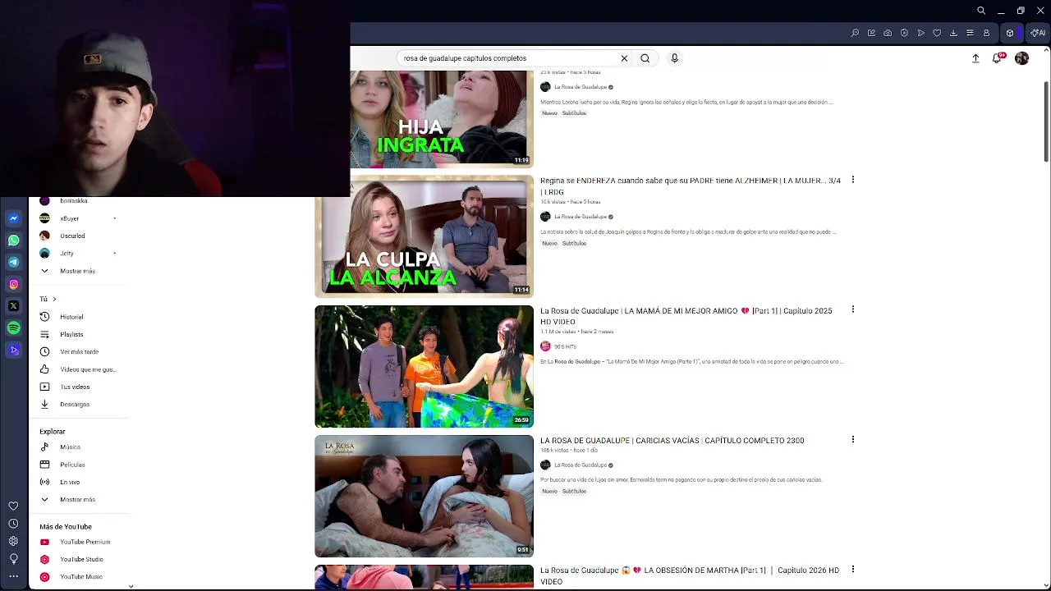Screen dimensions: 1051x591
Task: Open the ad-blocker shield icon
Action: [x=904, y=33]
